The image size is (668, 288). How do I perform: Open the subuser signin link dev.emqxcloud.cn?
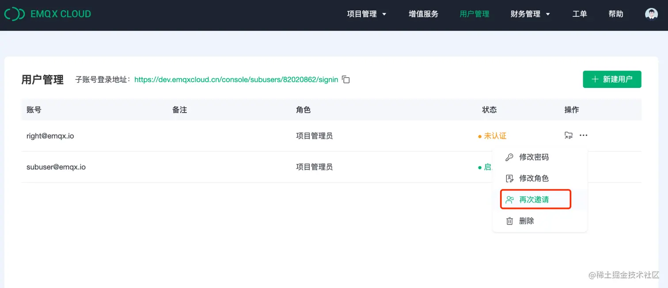[x=236, y=80]
